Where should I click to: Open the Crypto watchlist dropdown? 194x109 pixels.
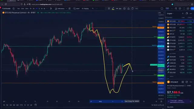[x=170, y=13]
